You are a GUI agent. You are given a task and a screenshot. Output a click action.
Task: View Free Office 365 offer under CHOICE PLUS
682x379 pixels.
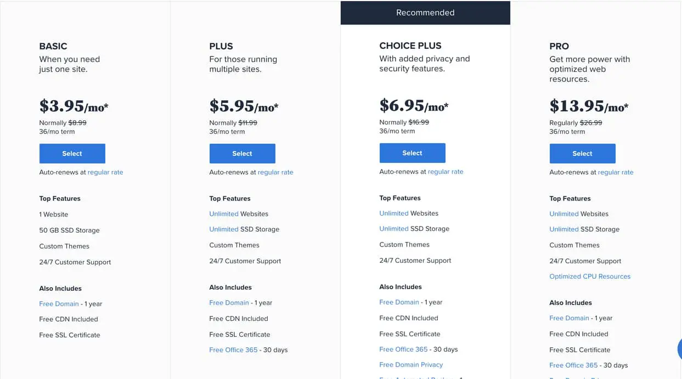[403, 349]
